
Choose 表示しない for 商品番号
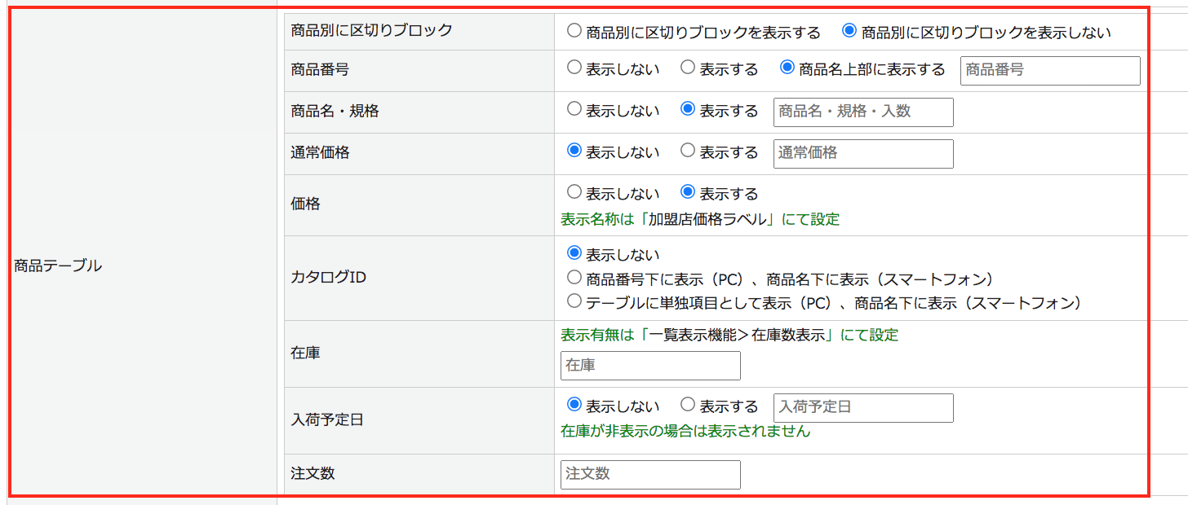coord(574,68)
